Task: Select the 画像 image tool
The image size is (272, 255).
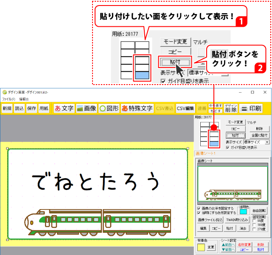Action: tap(87, 108)
